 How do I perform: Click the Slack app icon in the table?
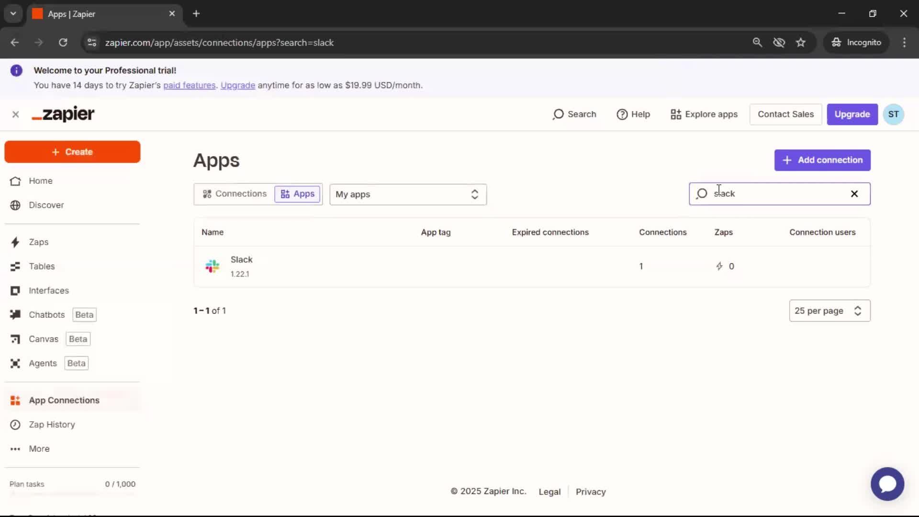point(212,266)
